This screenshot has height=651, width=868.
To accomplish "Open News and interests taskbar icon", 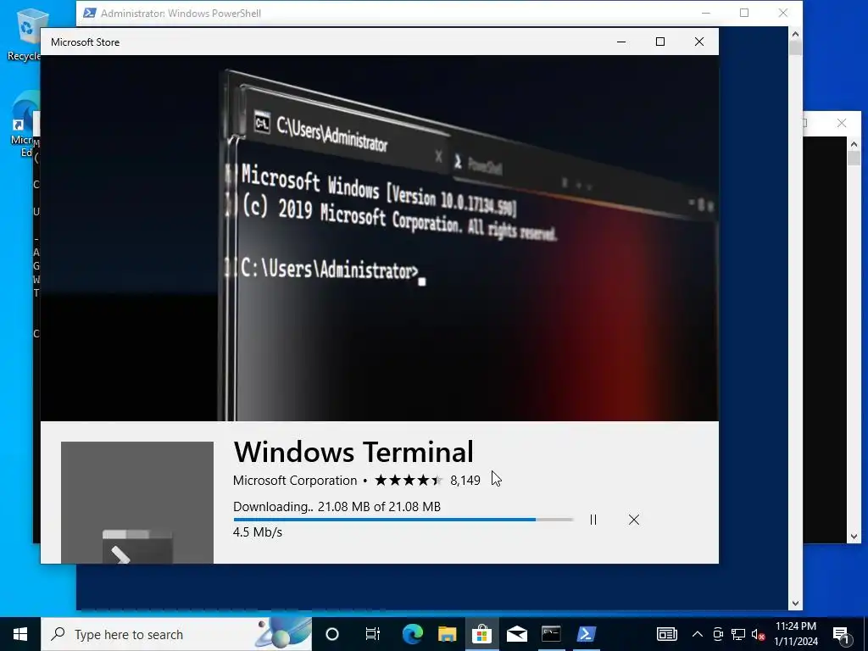I will (666, 634).
